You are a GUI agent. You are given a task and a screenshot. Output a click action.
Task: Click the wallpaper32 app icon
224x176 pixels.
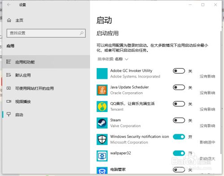(x=102, y=156)
